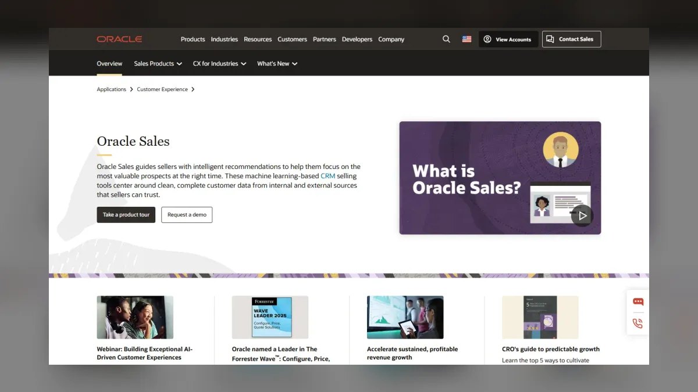Viewport: 698px width, 392px height.
Task: Open Customers menu
Action: (x=292, y=39)
